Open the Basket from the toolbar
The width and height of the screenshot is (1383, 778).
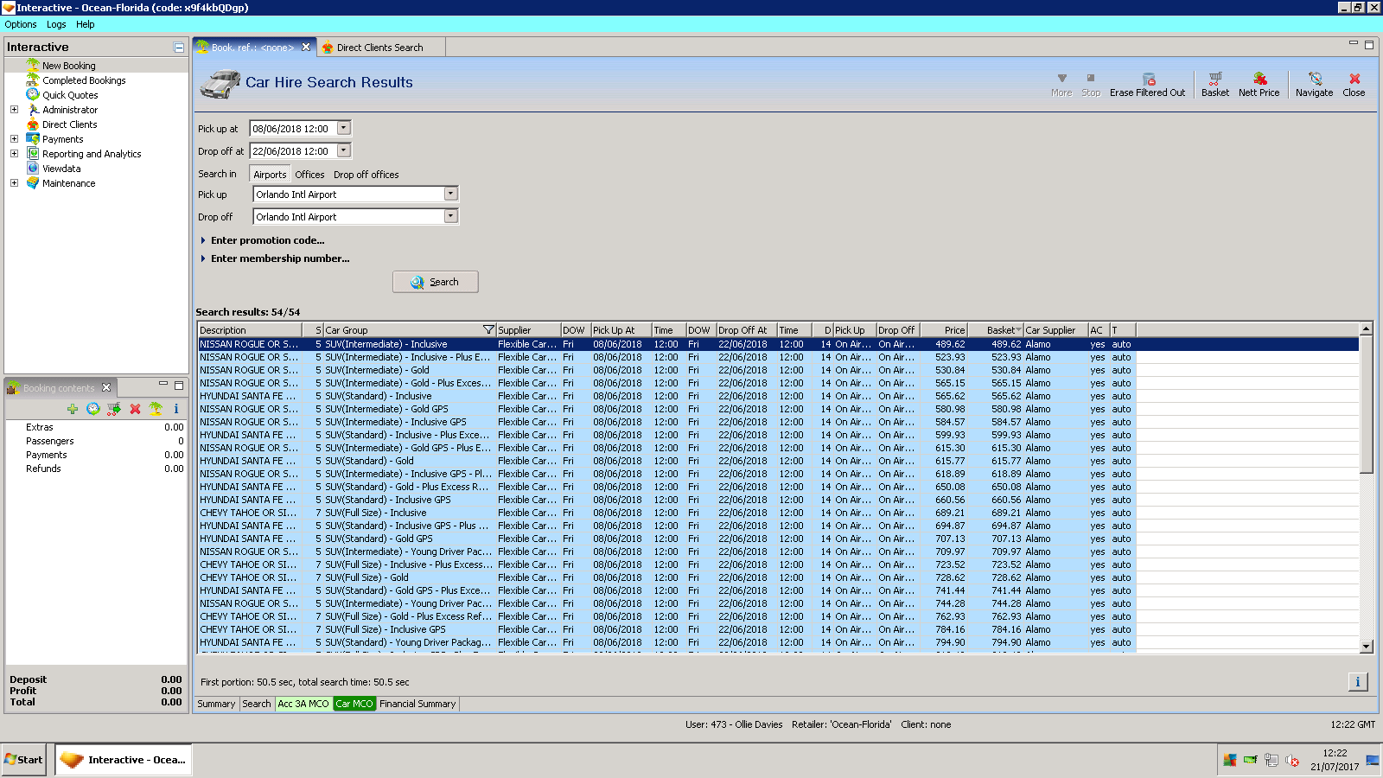click(1214, 80)
